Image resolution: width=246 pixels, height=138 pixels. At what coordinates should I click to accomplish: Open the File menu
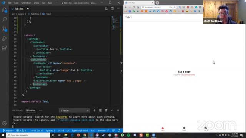tap(10, 3)
